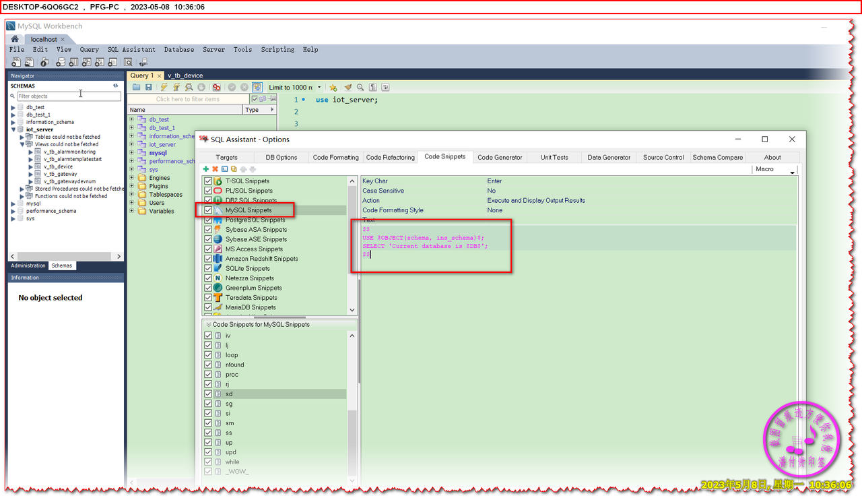This screenshot has height=500, width=862.
Task: Toggle the MS Access Snippets checkbox
Action: (x=208, y=249)
